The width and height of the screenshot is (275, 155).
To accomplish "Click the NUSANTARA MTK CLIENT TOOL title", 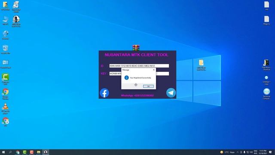I will tap(137, 55).
